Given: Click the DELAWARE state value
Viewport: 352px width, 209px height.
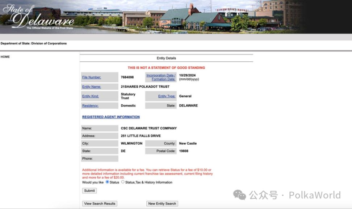Looking at the screenshot, I should click(x=188, y=106).
